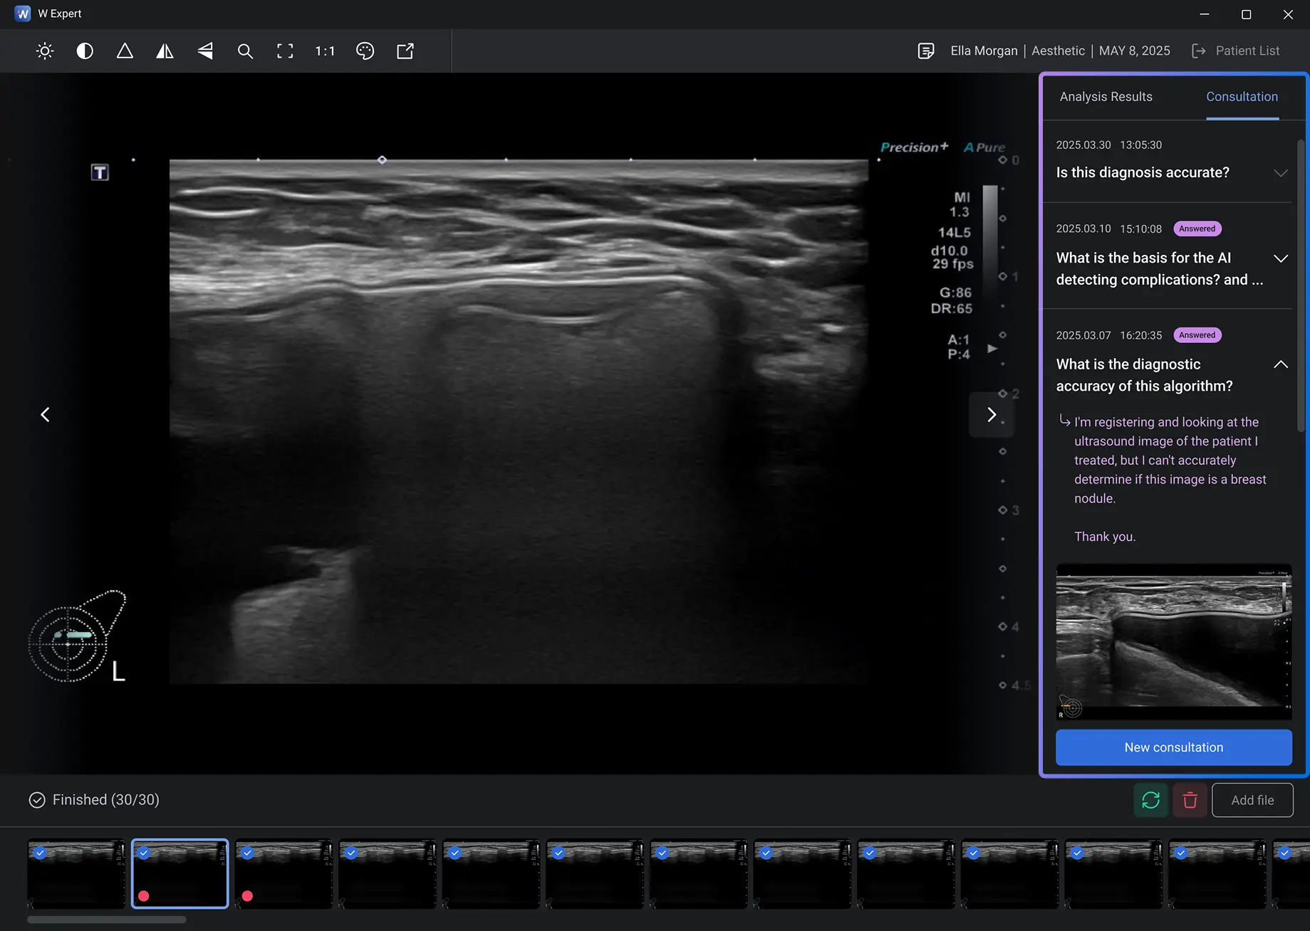Export the image with the share icon
This screenshot has width=1310, height=931.
click(x=405, y=51)
